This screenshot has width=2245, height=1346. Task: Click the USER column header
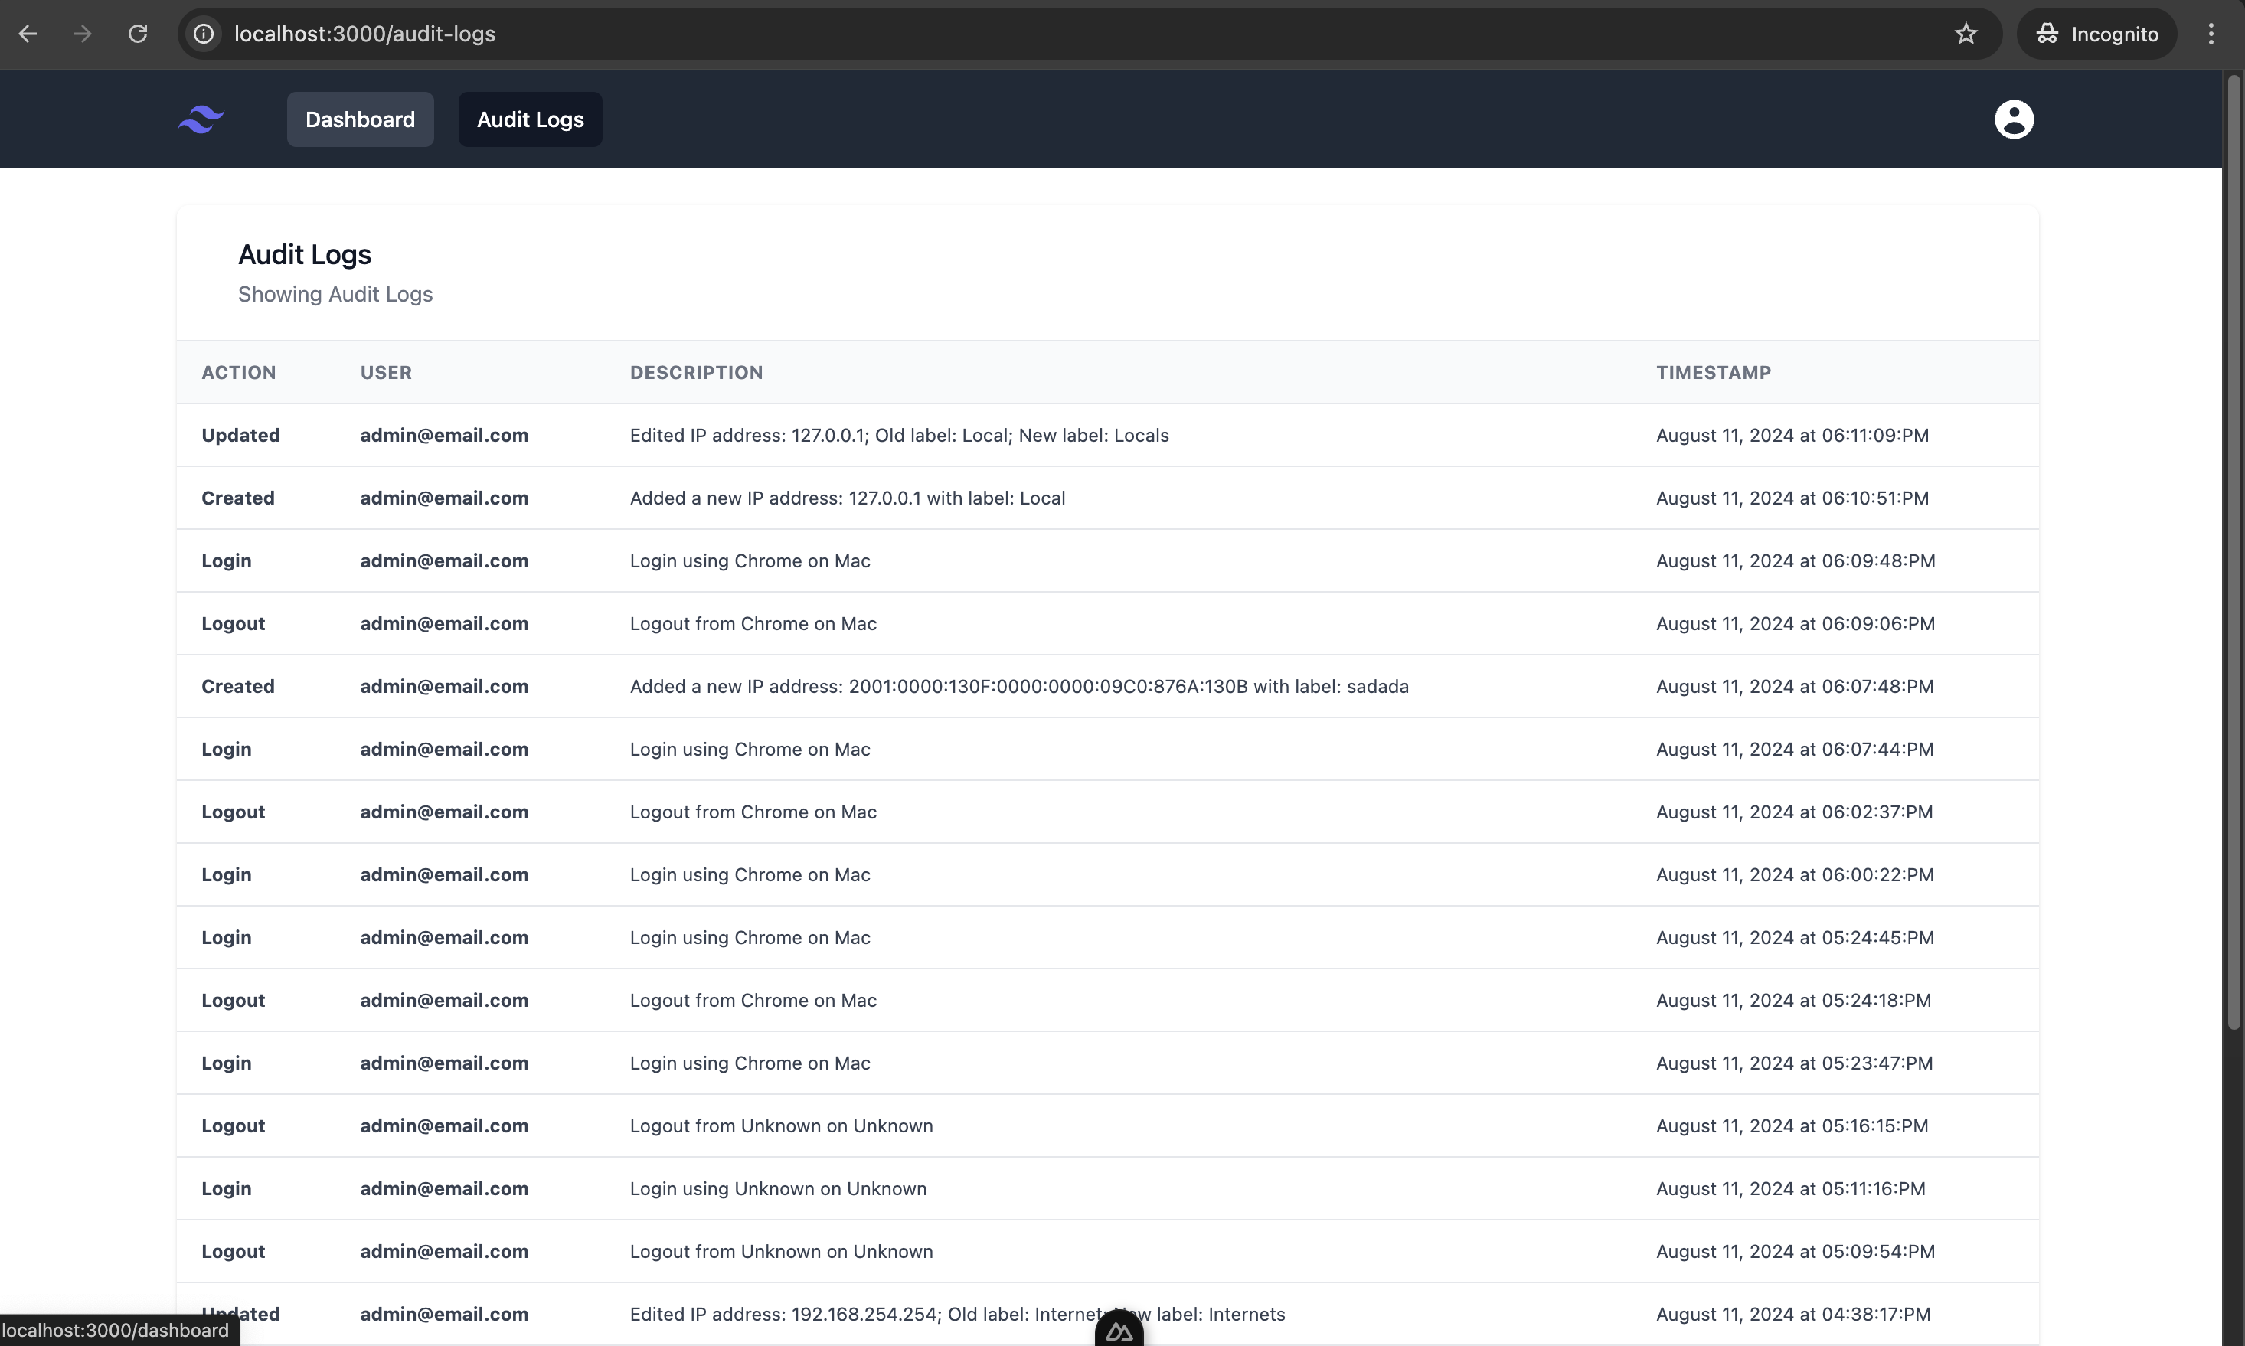click(x=387, y=373)
